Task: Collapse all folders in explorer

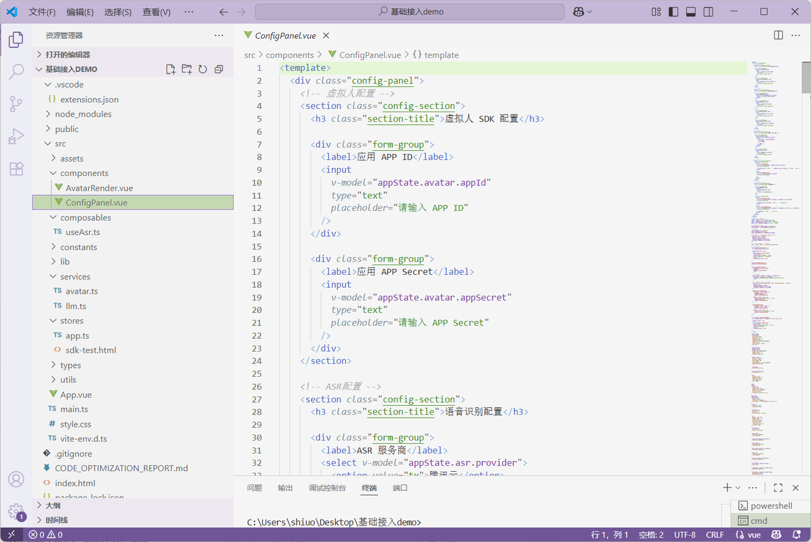Action: [219, 69]
